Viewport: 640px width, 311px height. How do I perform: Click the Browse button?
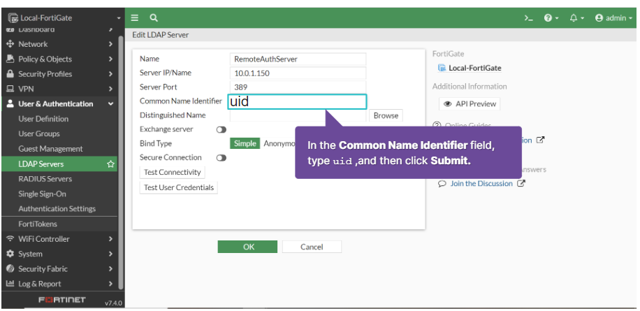pyautogui.click(x=386, y=115)
